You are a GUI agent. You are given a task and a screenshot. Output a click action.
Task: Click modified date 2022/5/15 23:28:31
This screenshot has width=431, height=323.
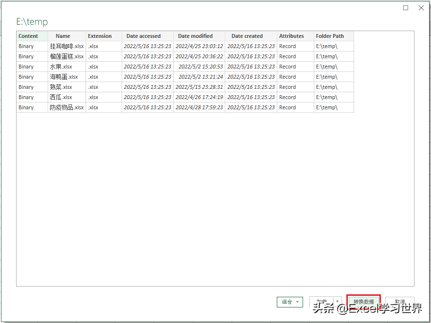coord(199,87)
